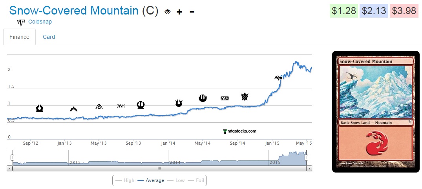
Task: Click the Theros set symbol on chart
Action: [141, 105]
